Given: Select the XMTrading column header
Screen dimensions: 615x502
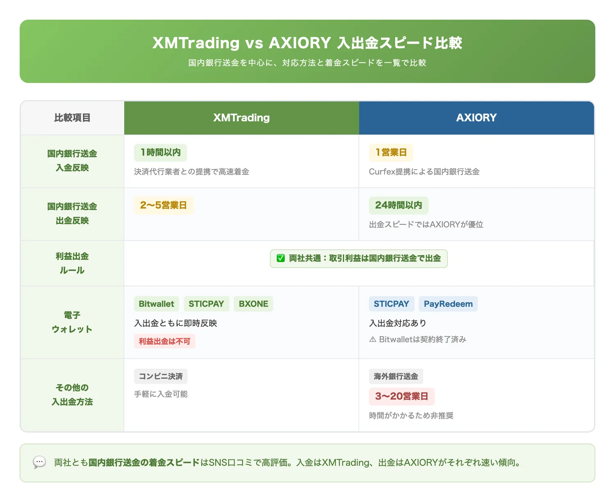Looking at the screenshot, I should [241, 118].
